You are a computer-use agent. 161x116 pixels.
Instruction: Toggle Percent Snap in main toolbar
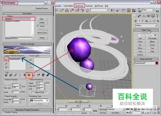click(x=72, y=10)
